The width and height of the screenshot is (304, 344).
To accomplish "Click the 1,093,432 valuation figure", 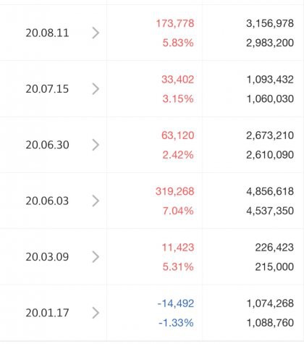I will pos(270,80).
